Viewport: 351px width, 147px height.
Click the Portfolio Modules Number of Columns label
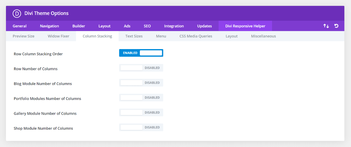[47, 99]
